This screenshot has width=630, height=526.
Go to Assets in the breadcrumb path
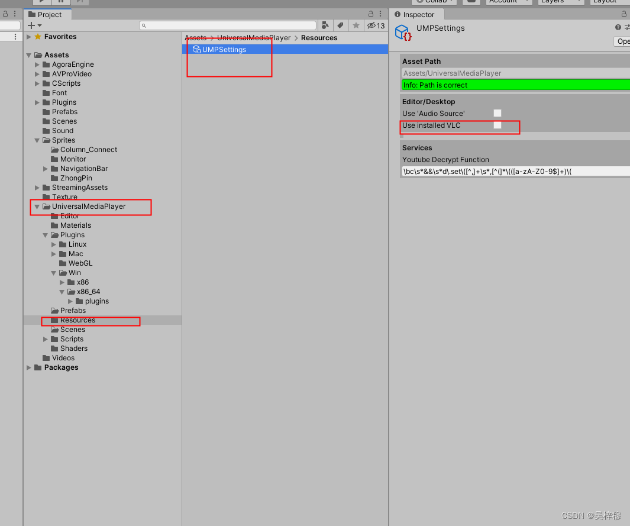[x=196, y=38]
